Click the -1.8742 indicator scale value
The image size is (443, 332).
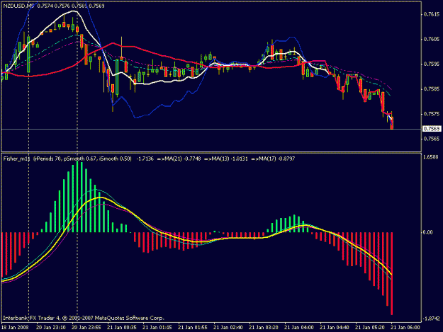(431, 319)
